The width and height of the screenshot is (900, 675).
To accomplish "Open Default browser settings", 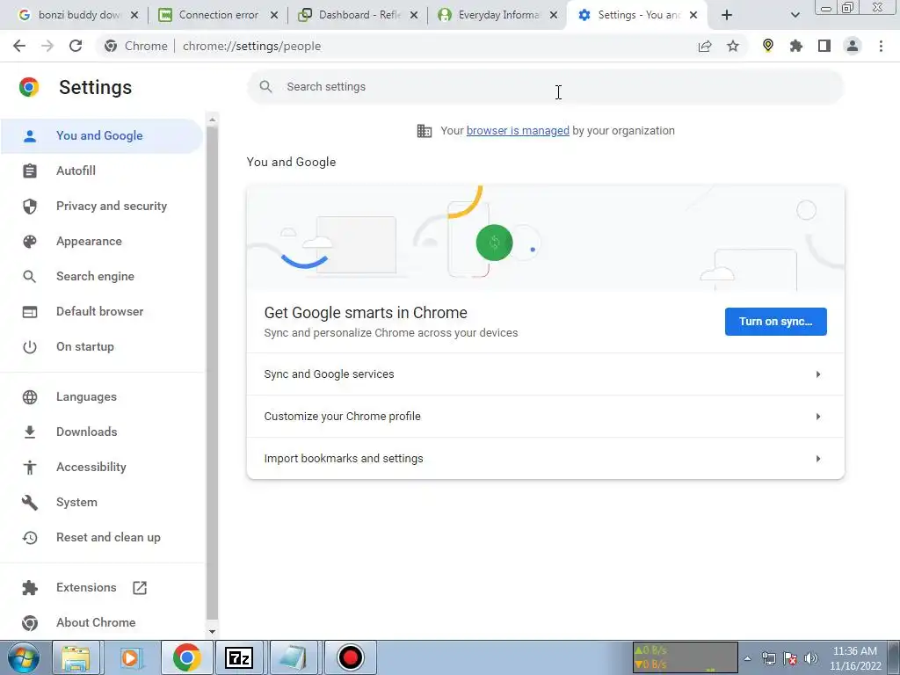I will click(x=102, y=312).
